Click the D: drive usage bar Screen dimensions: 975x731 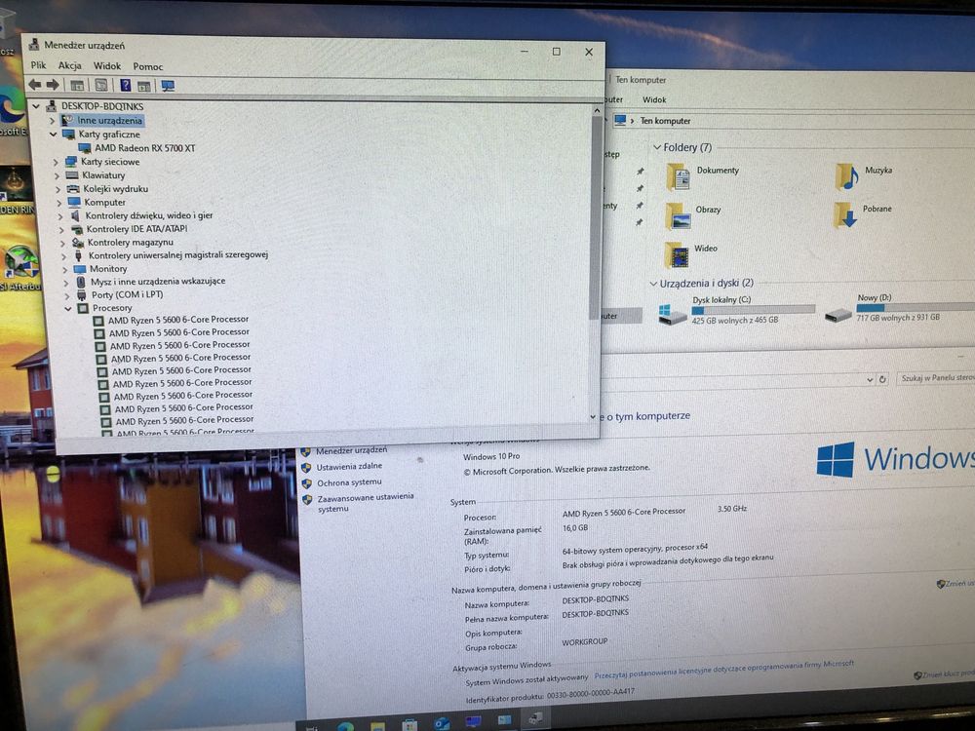pos(916,307)
